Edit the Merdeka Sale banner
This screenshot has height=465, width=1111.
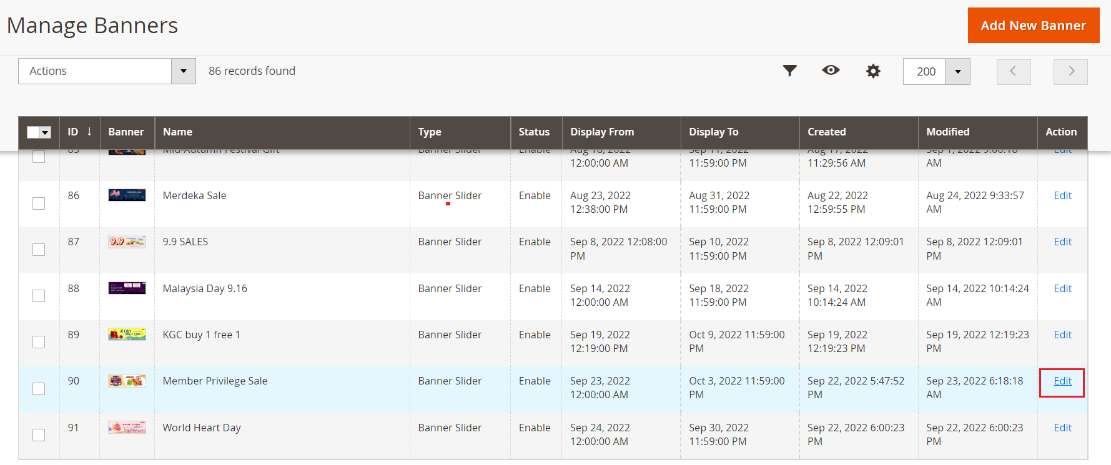click(1062, 195)
